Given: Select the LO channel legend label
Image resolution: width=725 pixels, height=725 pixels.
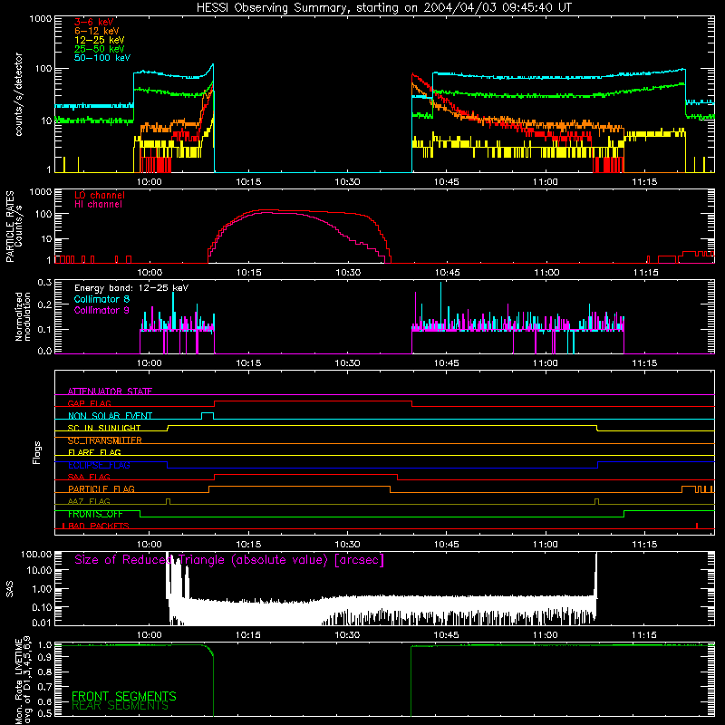Looking at the screenshot, I should click(x=100, y=195).
